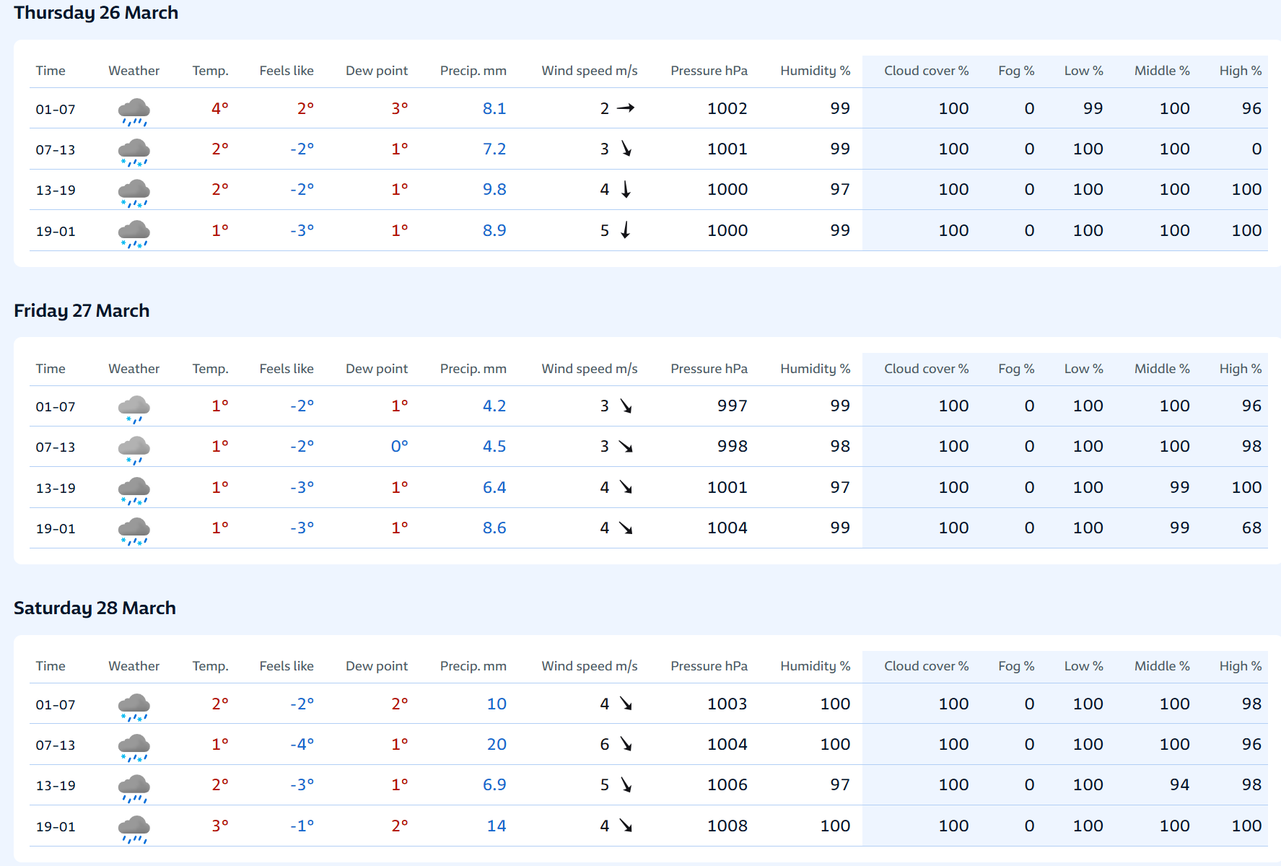Click Friday 19-01 sleet weather icon
Viewport: 1281px width, 866px height.
[x=134, y=530]
